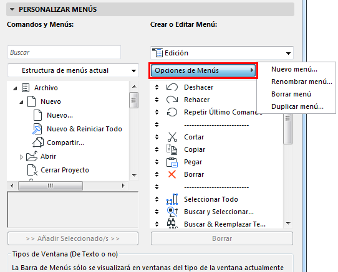Click the Nuevo... blank document icon

[x=37, y=115]
